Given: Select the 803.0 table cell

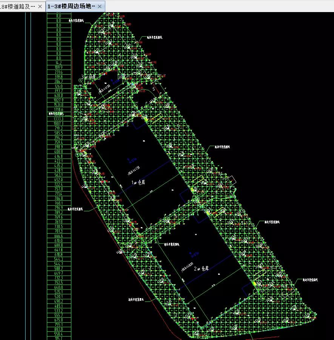Looking at the screenshot, I should (x=58, y=329).
